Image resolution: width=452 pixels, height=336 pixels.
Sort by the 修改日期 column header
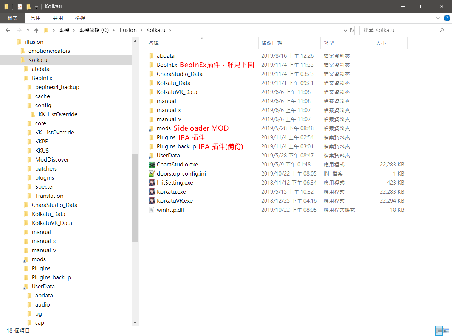(x=271, y=43)
